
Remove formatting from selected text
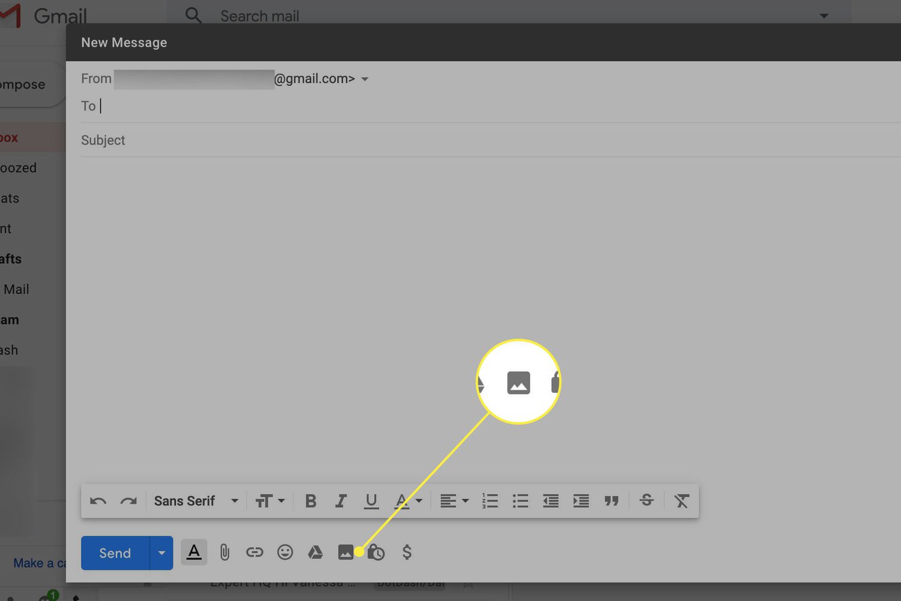point(681,501)
